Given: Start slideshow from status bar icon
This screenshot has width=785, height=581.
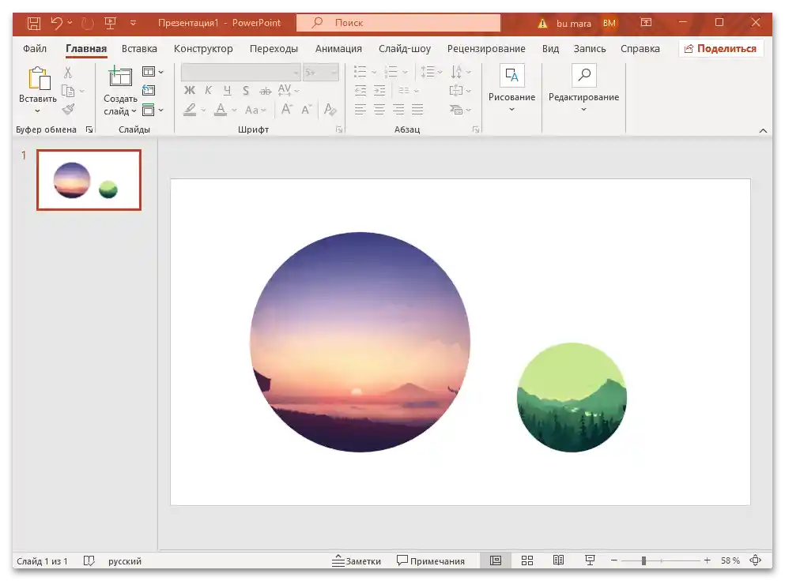Looking at the screenshot, I should pos(590,560).
